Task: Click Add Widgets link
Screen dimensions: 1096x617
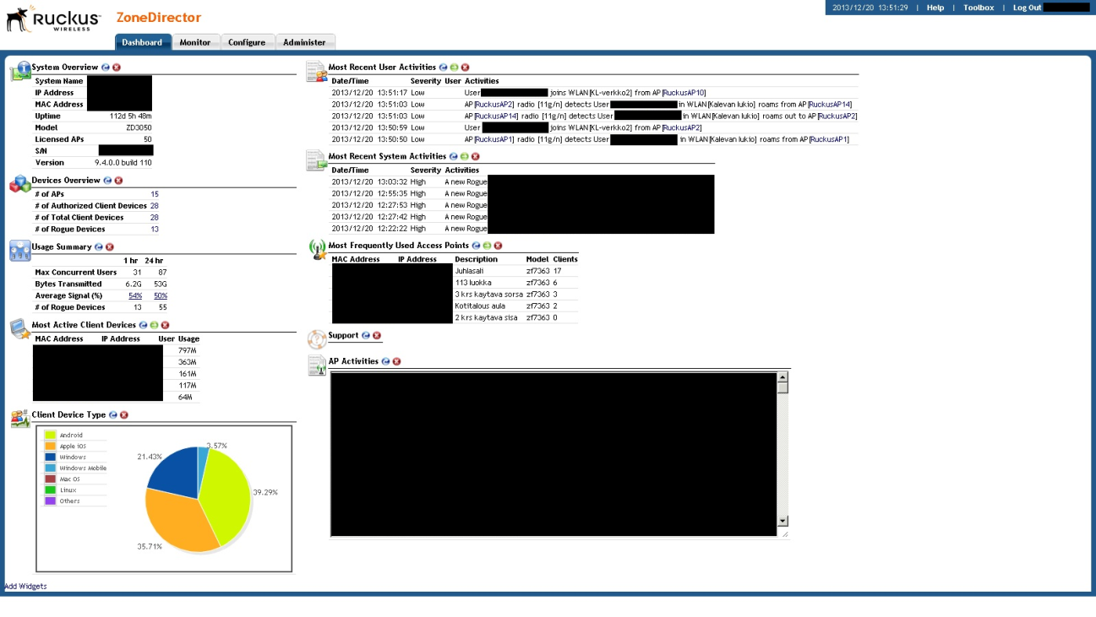Action: coord(25,586)
